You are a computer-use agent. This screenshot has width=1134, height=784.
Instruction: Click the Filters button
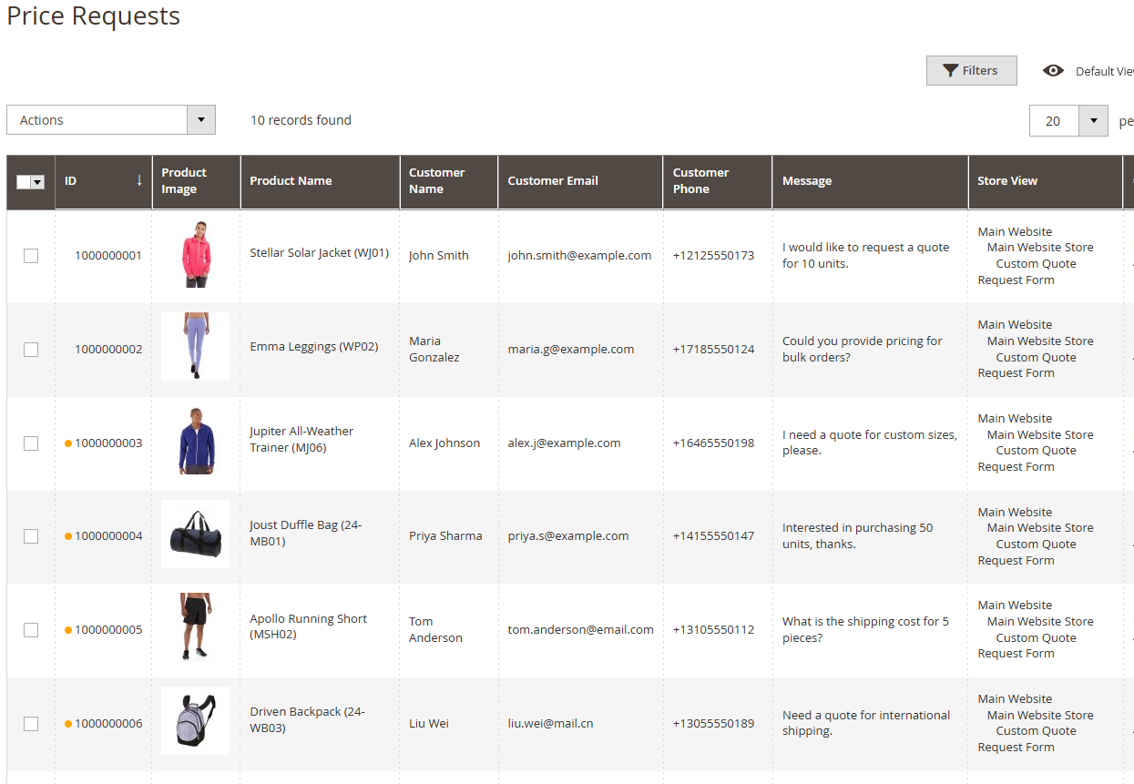click(971, 70)
